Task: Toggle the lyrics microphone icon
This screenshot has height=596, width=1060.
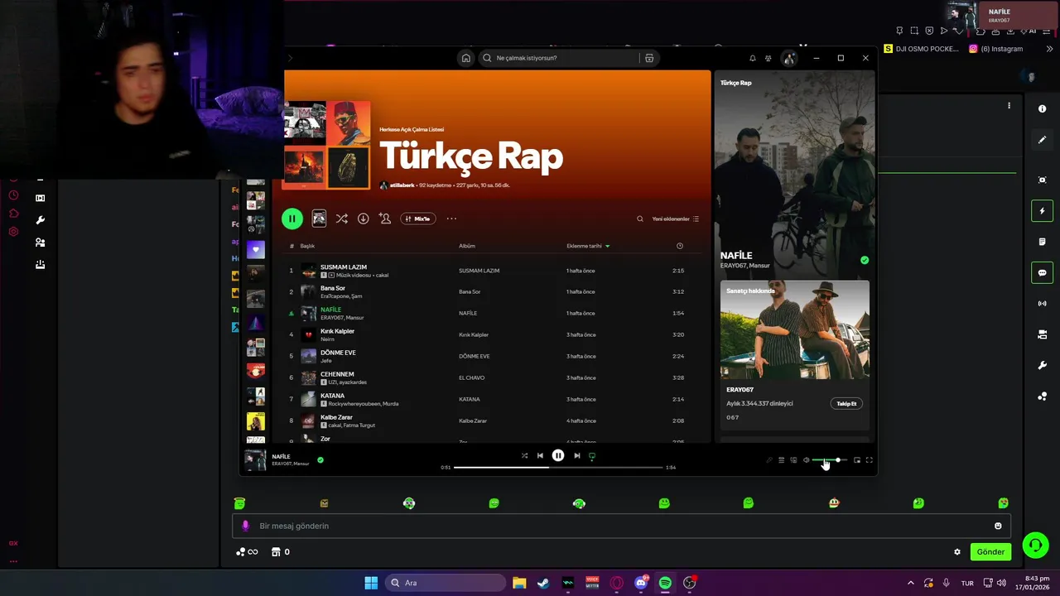Action: pos(768,460)
